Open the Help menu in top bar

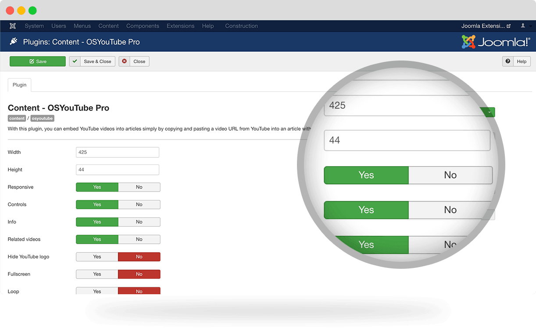tap(208, 26)
